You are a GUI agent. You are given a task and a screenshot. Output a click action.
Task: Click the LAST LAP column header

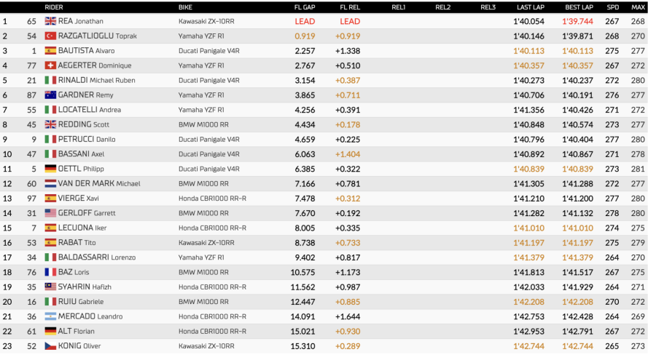coord(529,7)
